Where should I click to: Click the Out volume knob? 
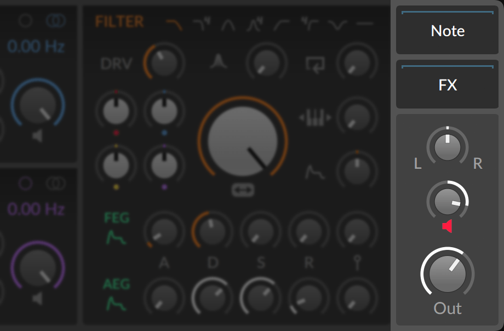click(448, 273)
